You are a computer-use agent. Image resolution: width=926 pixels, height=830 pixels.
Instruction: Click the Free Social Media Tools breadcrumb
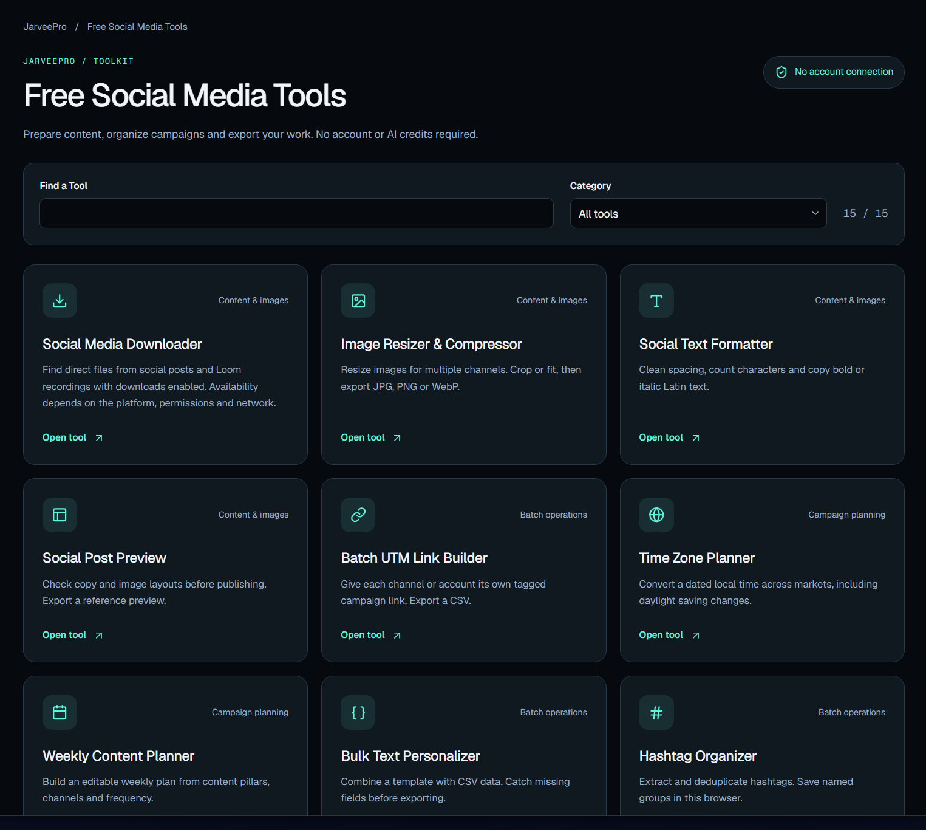coord(137,27)
